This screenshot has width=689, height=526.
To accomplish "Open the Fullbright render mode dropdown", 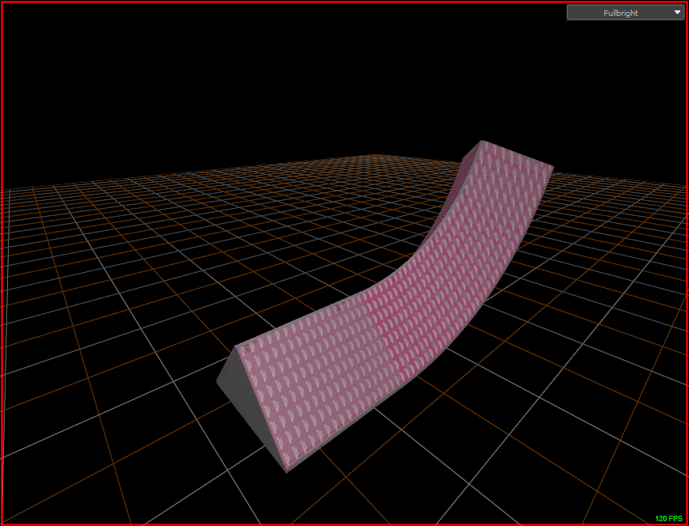I will pos(625,13).
